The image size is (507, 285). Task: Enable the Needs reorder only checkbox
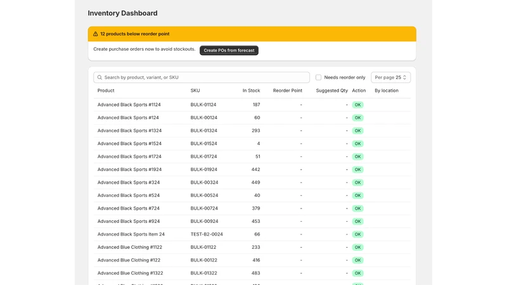(x=319, y=77)
